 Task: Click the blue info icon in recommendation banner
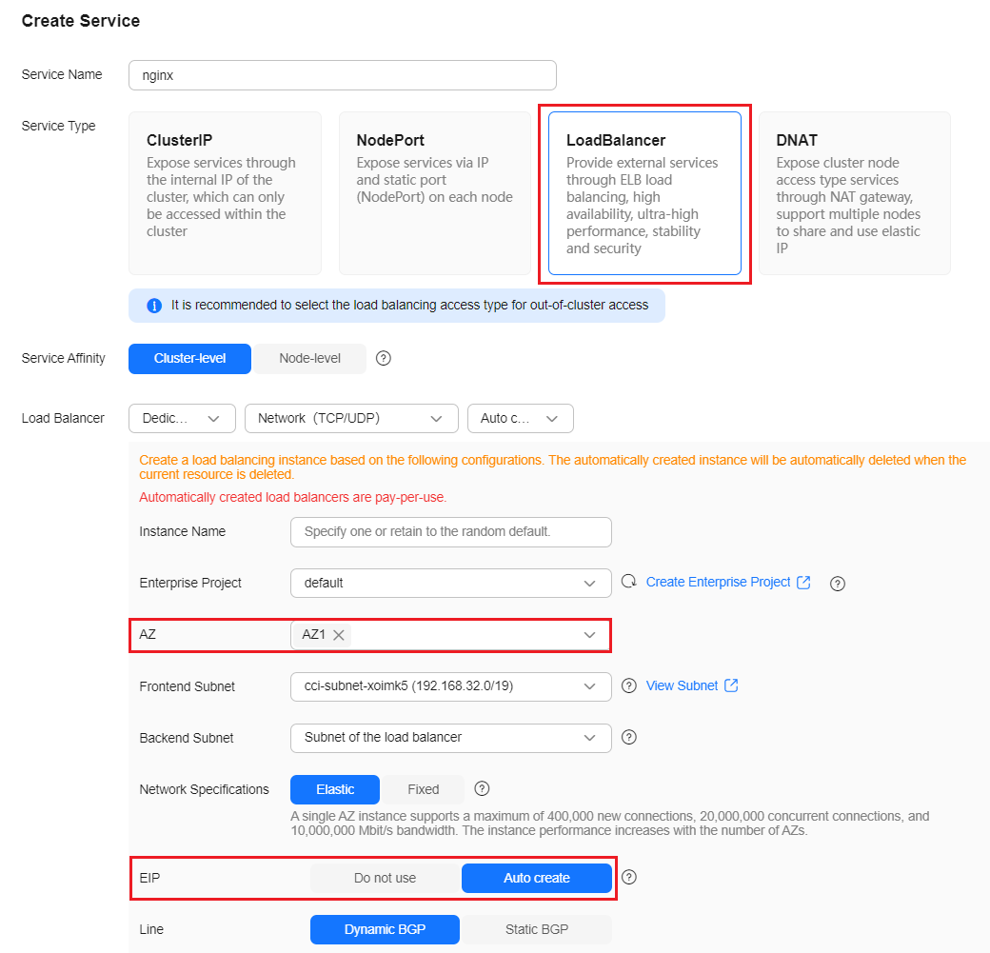point(154,306)
